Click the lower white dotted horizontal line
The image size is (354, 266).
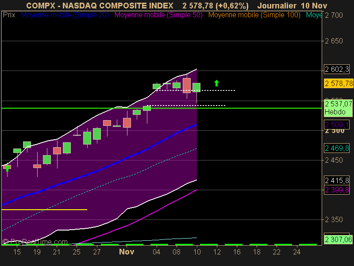[x=186, y=106]
